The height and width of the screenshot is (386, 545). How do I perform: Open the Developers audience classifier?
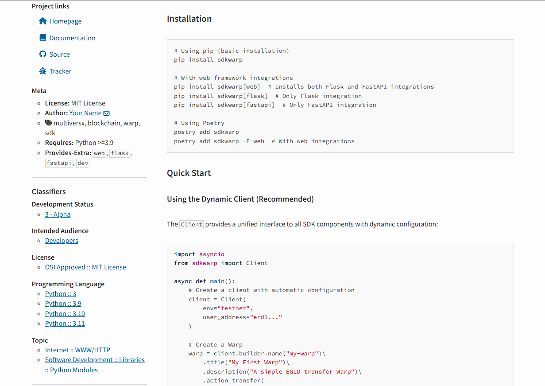(x=62, y=241)
